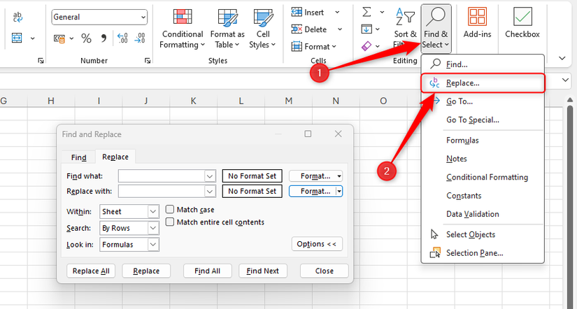Click the vertical scrollbar up arrow
The width and height of the screenshot is (577, 309).
point(569,100)
